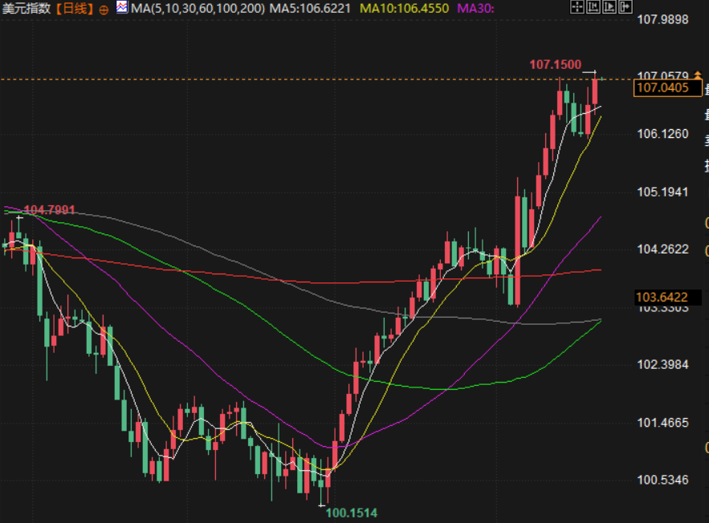The width and height of the screenshot is (709, 523).
Task: Click the 100.5346 bottom axis price
Action: tap(662, 480)
